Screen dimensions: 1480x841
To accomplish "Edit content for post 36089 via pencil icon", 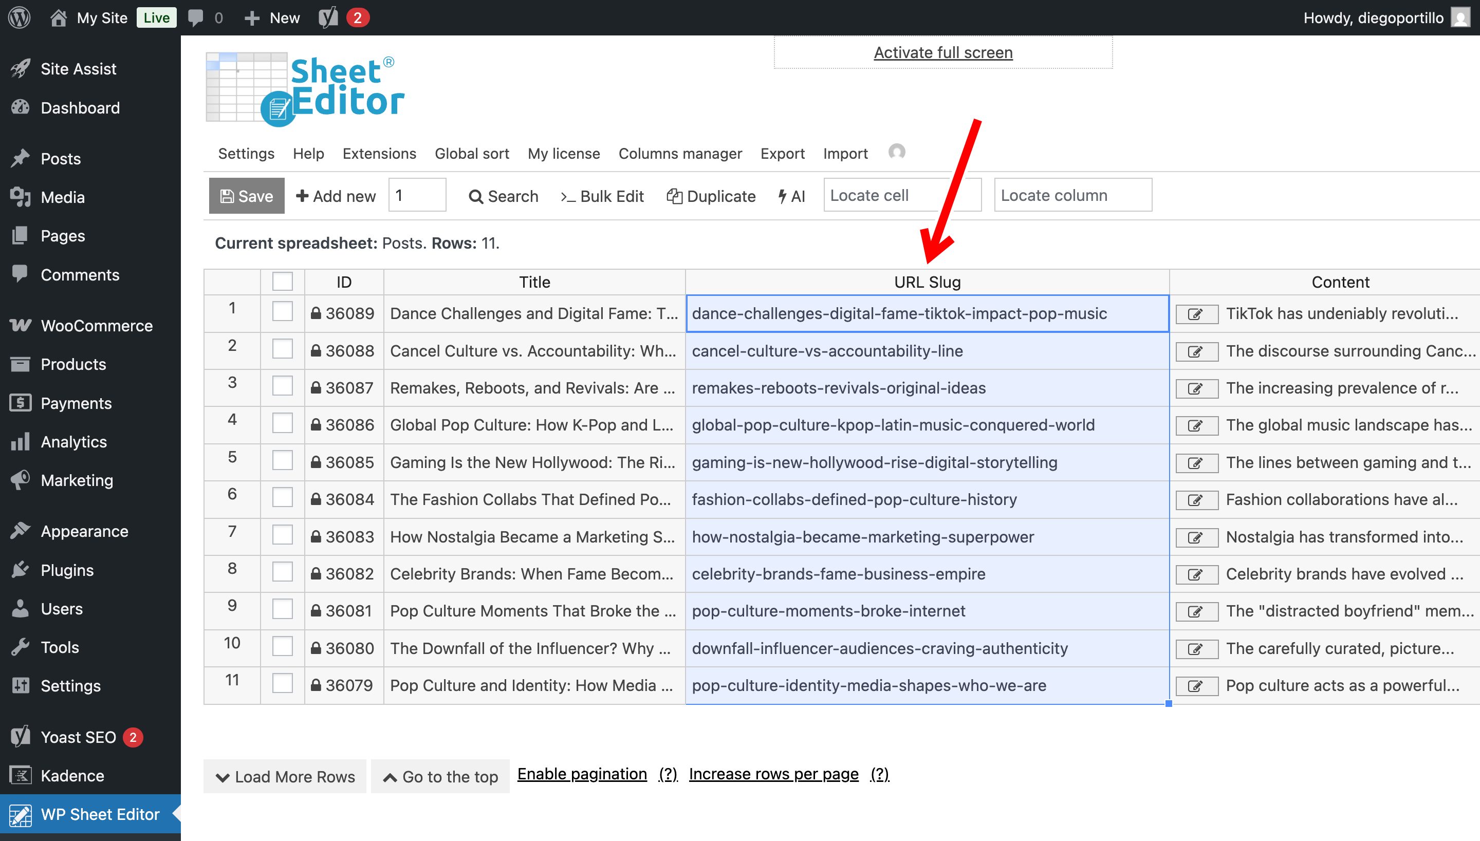I will click(1195, 314).
